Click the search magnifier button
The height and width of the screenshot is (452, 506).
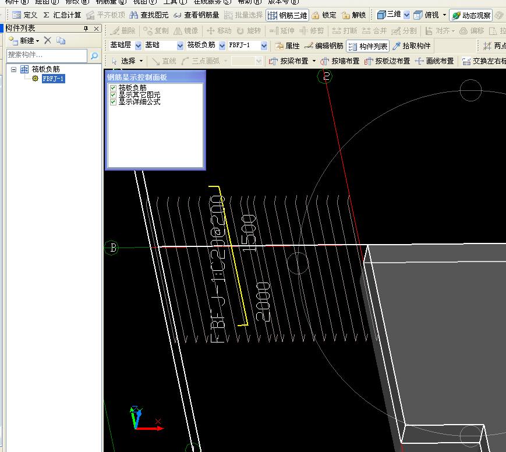tap(94, 55)
